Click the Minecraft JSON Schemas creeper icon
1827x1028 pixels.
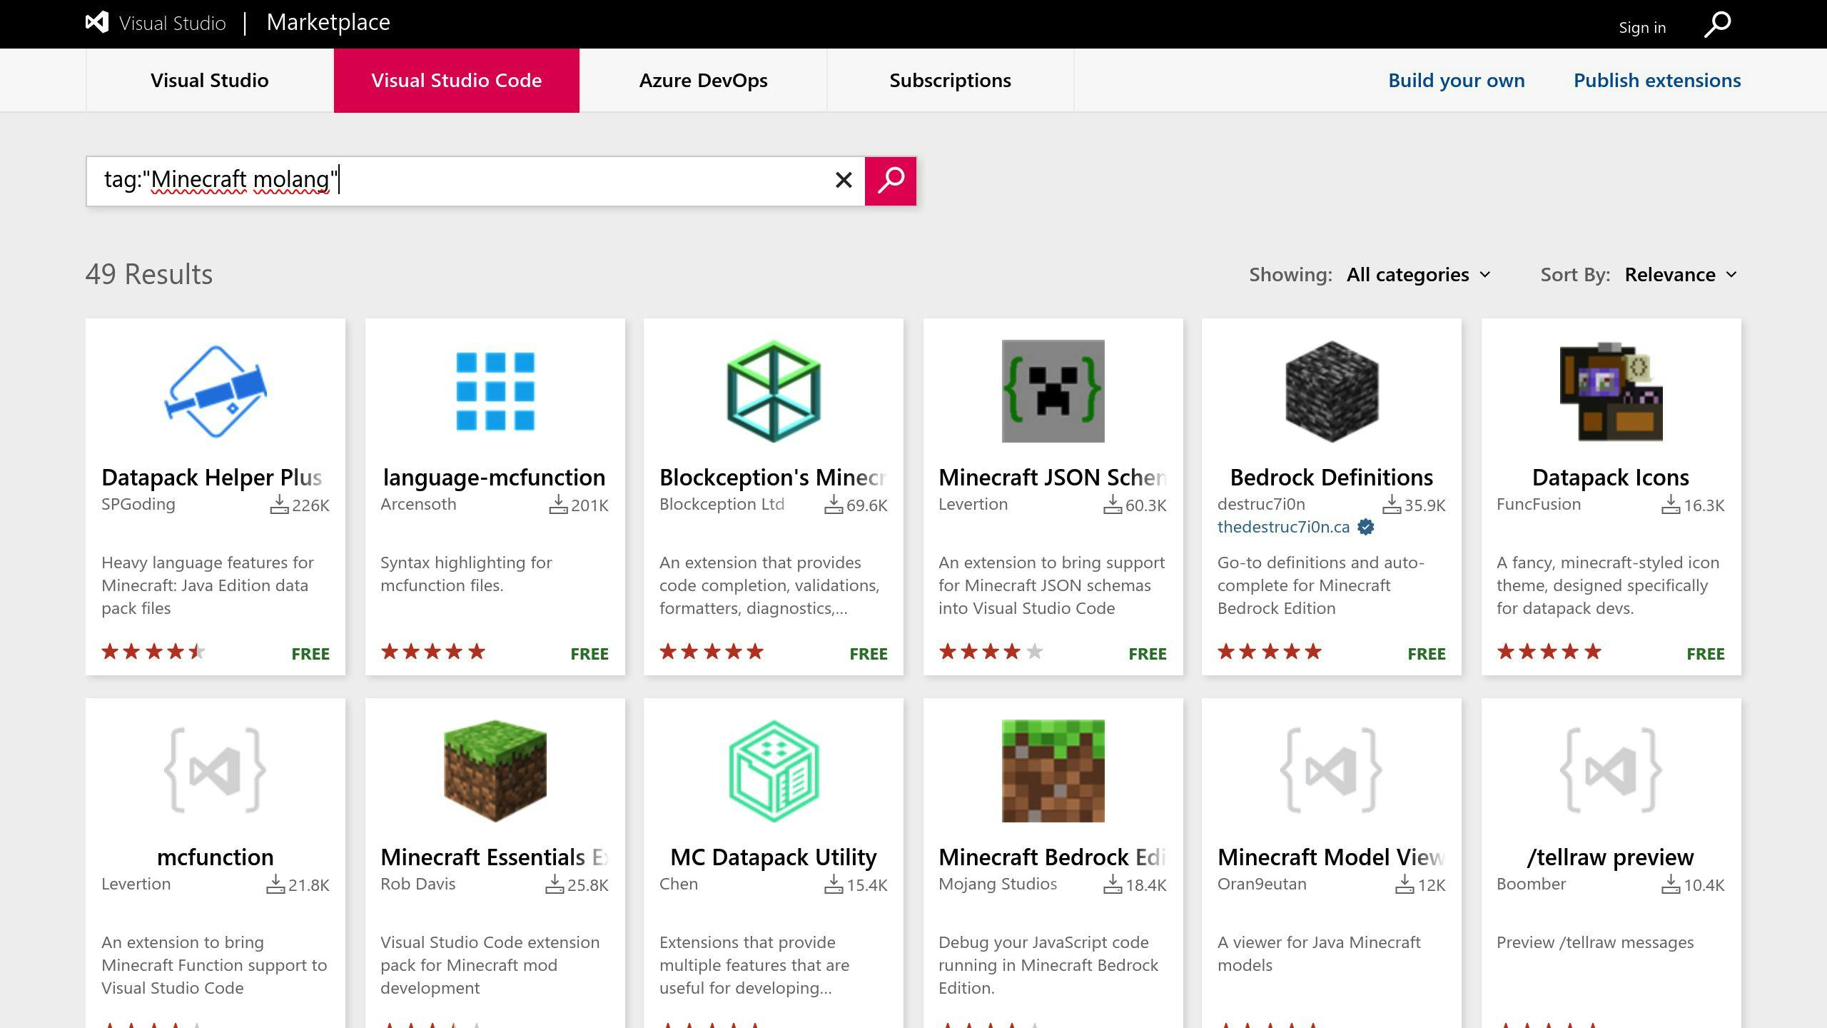pos(1053,391)
